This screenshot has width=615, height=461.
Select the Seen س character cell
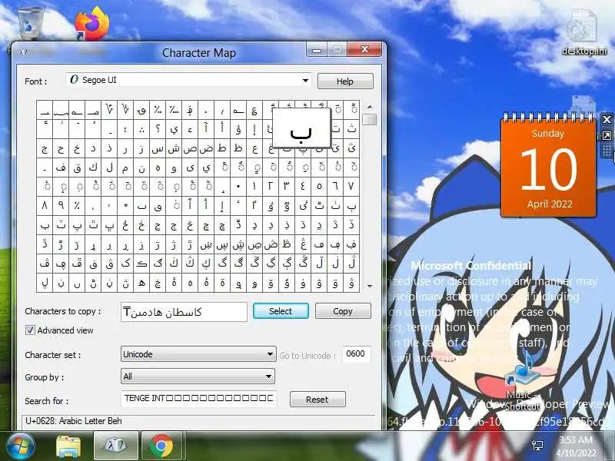158,148
